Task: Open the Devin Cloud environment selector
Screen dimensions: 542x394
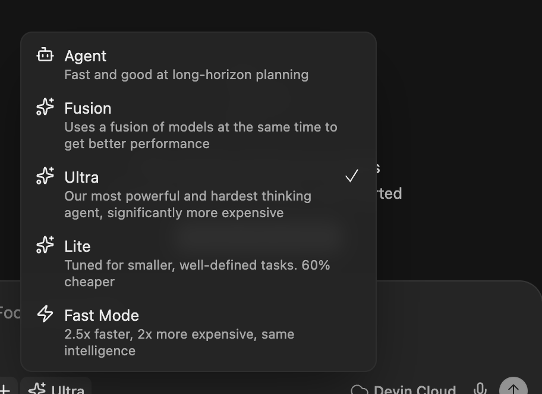Action: [404, 389]
